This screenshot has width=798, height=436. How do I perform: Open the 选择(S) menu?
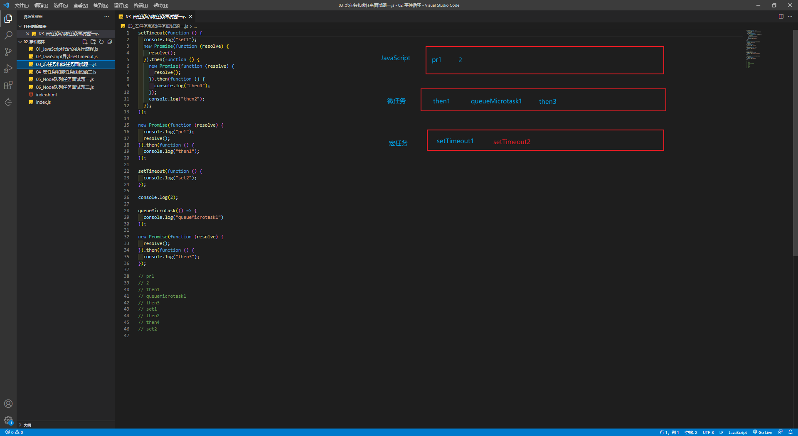(61, 5)
